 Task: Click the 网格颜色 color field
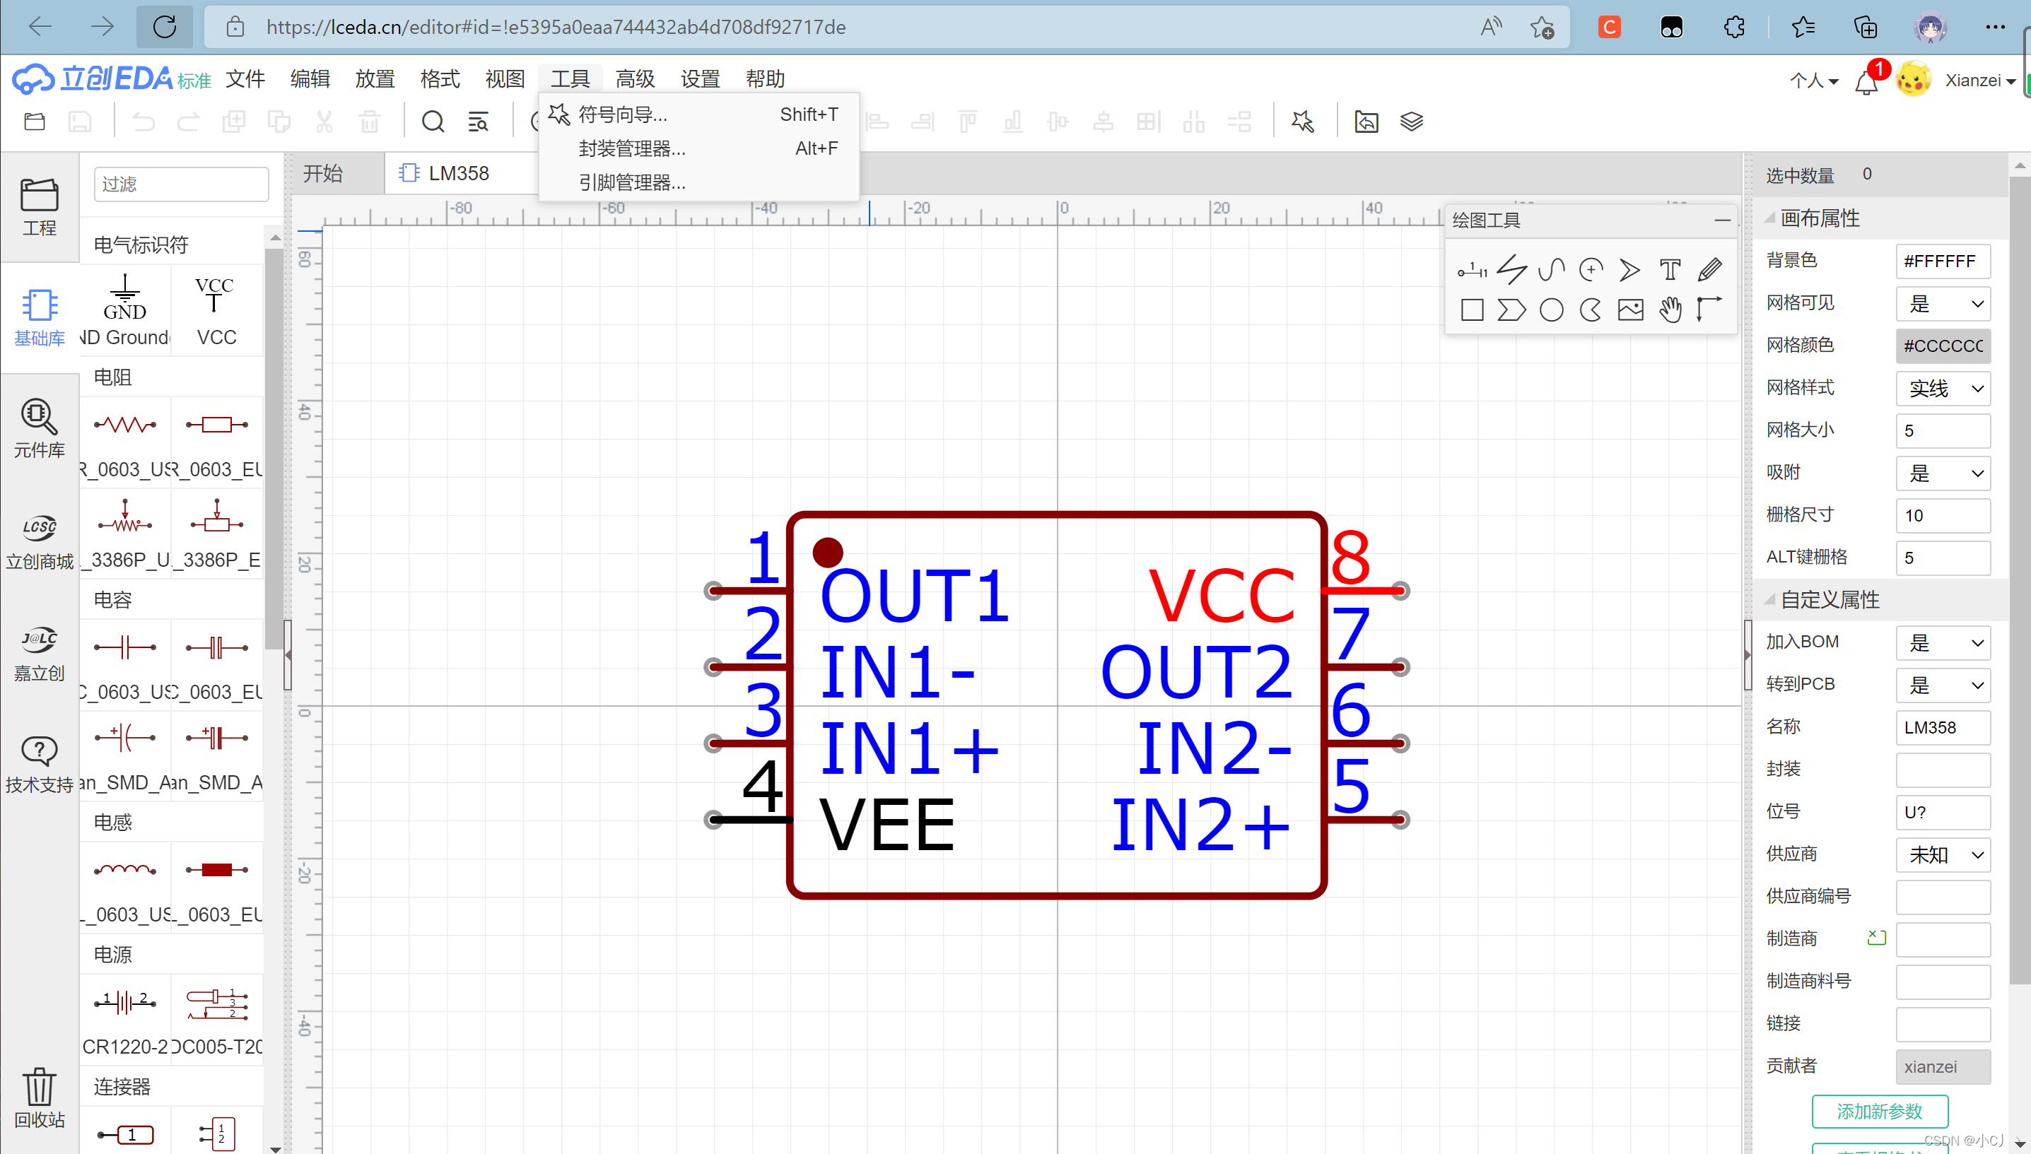coord(1942,346)
